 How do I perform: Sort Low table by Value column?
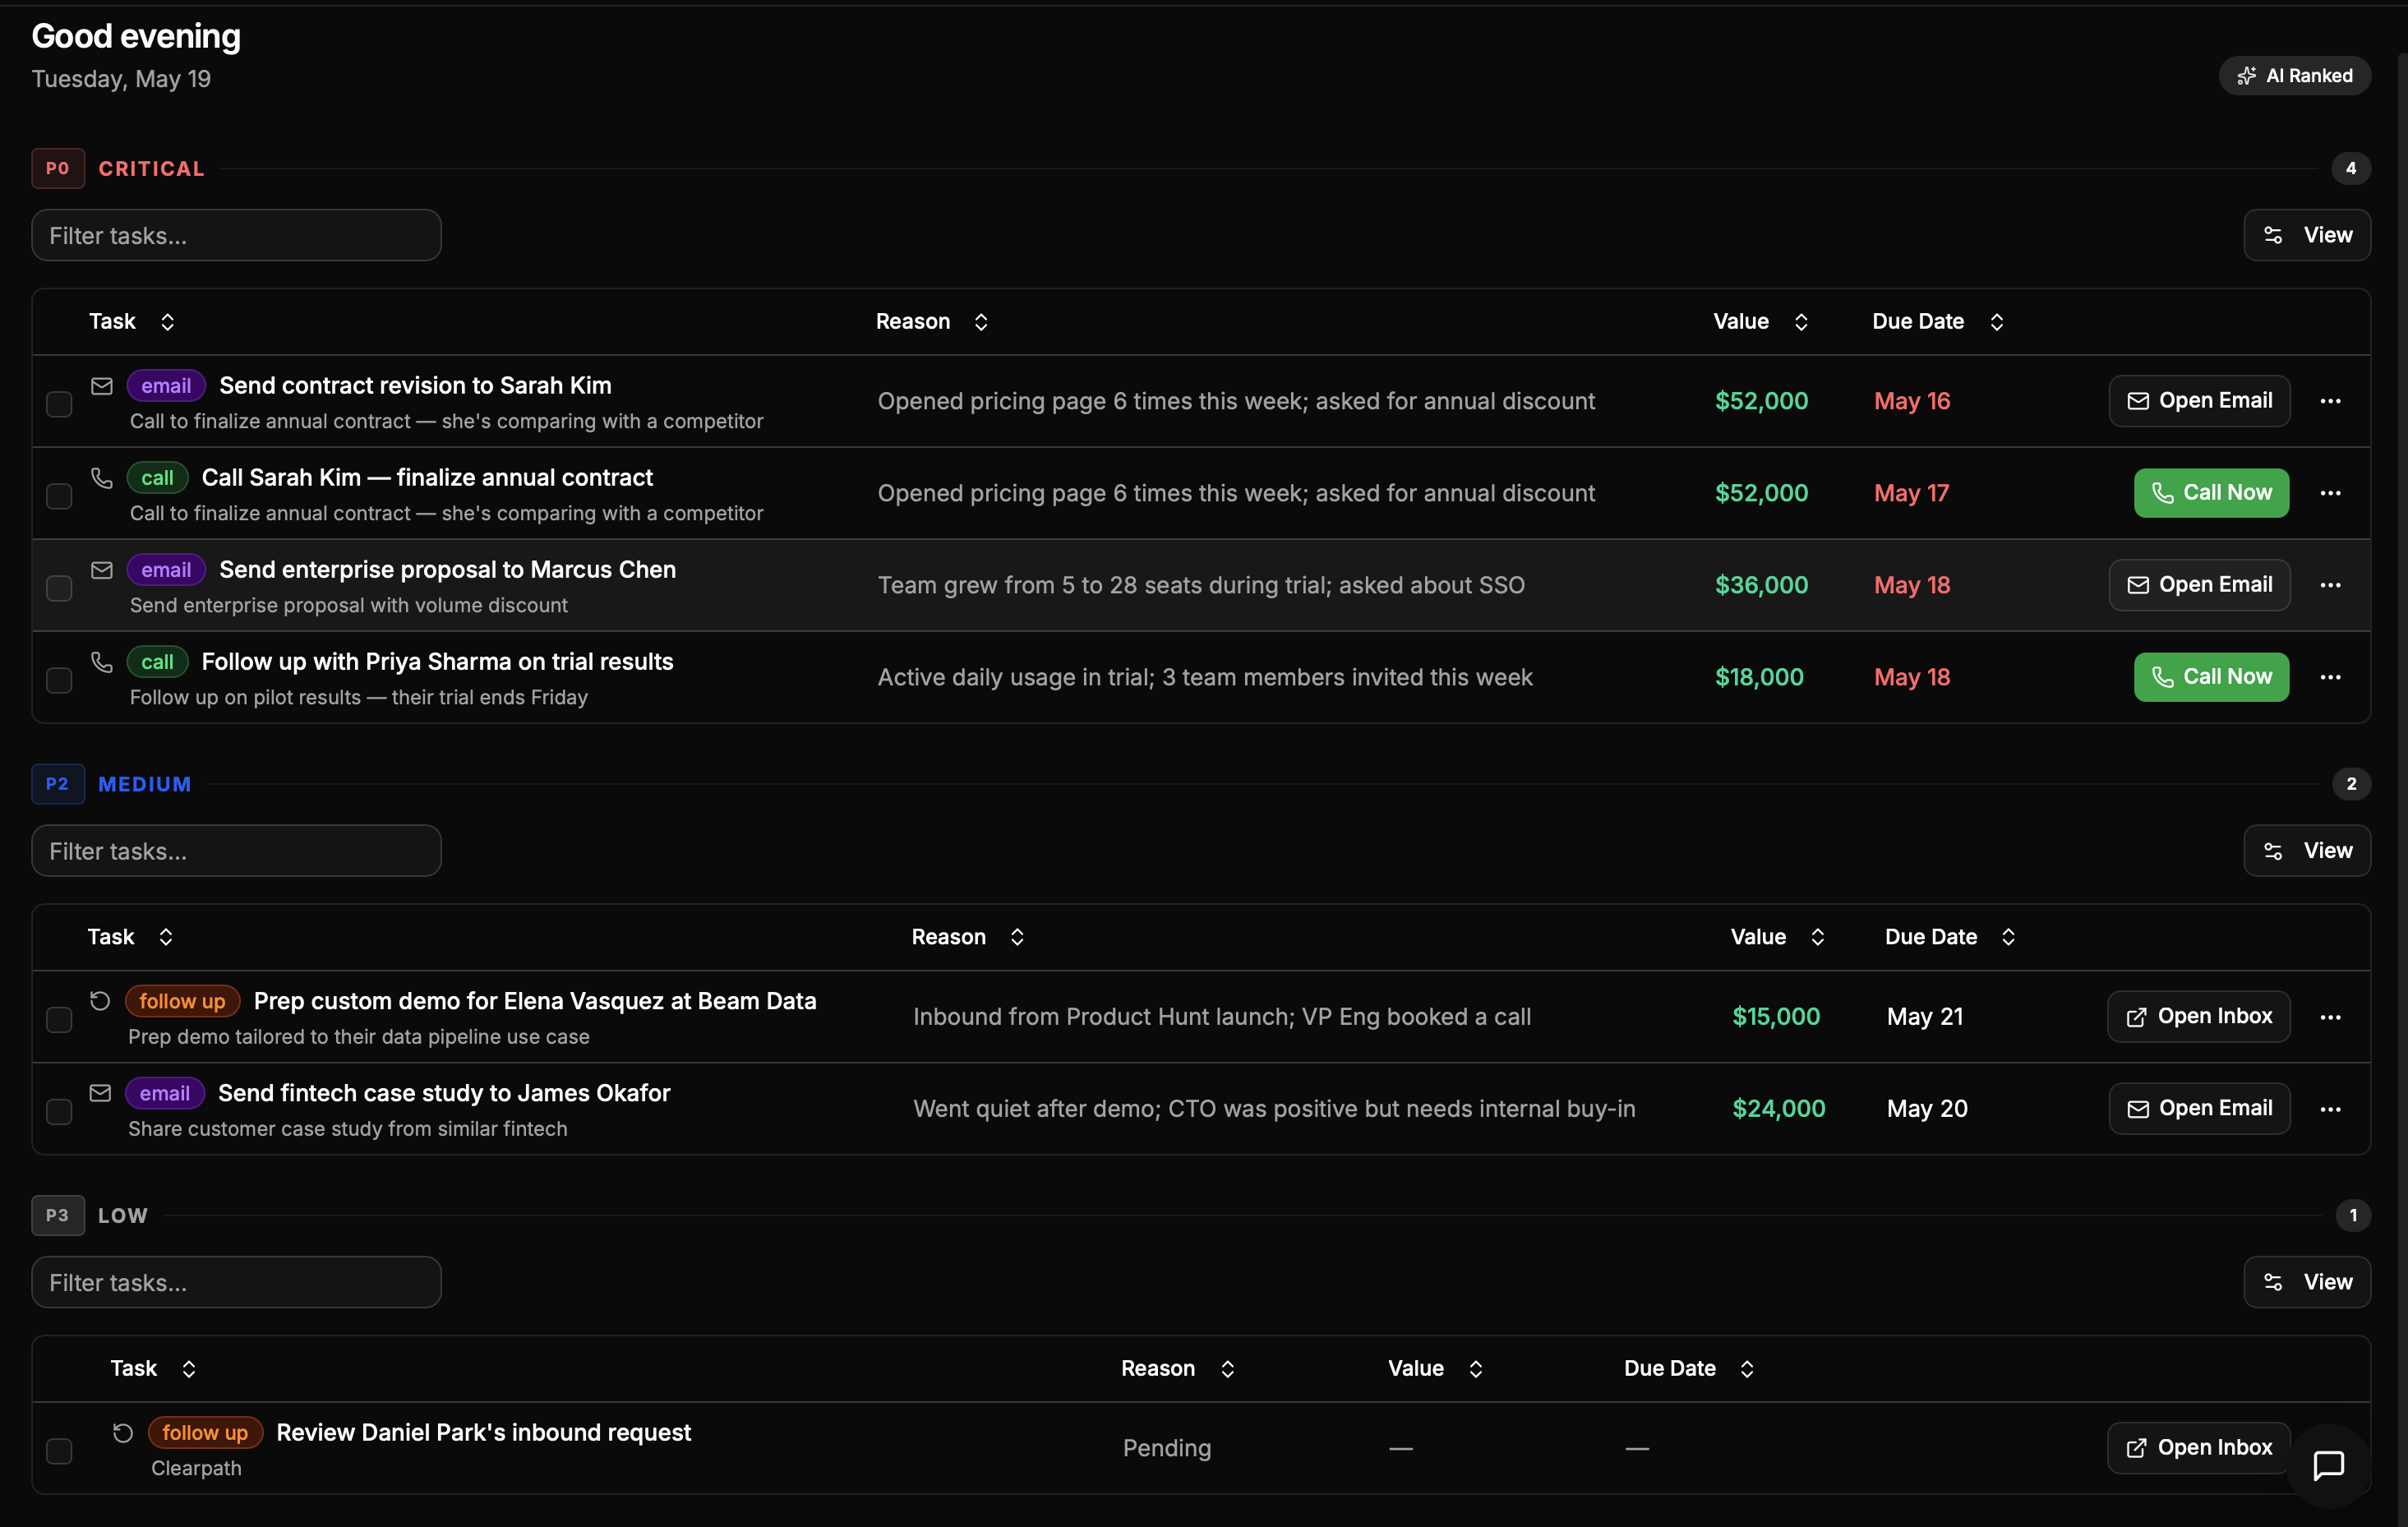[x=1435, y=1369]
